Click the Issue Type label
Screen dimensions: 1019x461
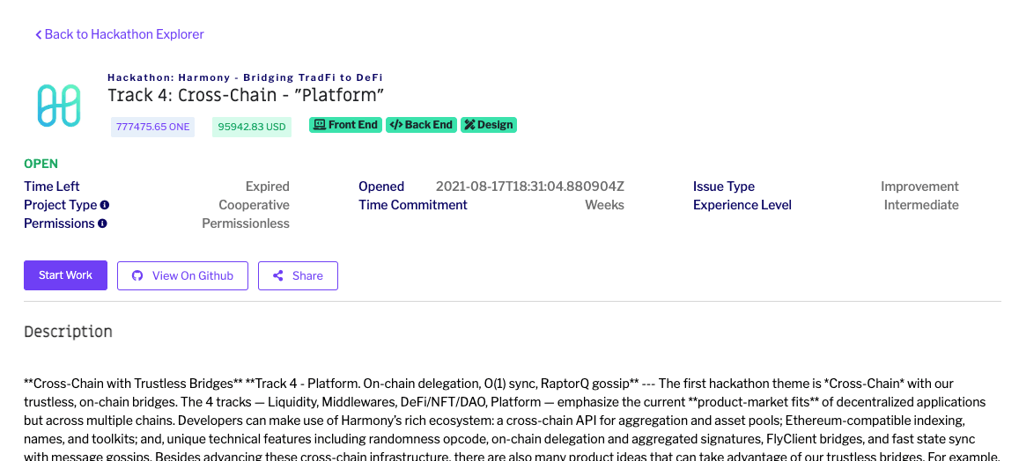coord(724,187)
